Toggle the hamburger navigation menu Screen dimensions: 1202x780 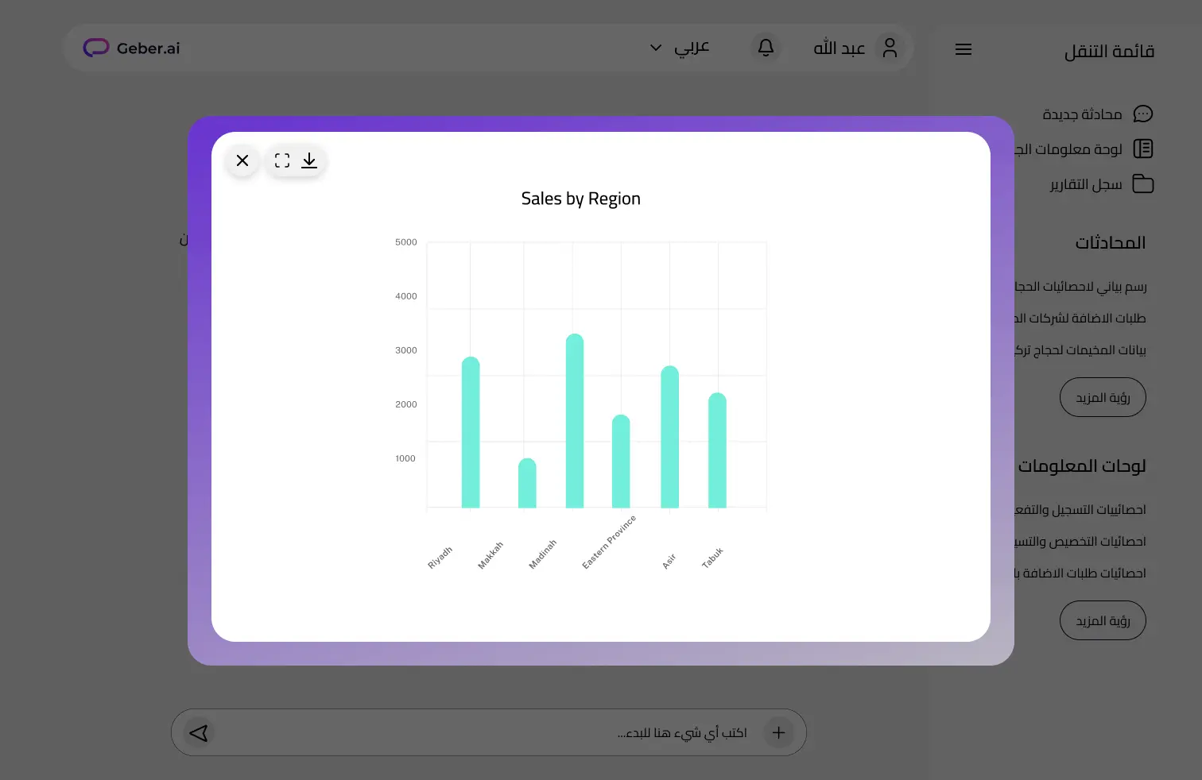(963, 49)
